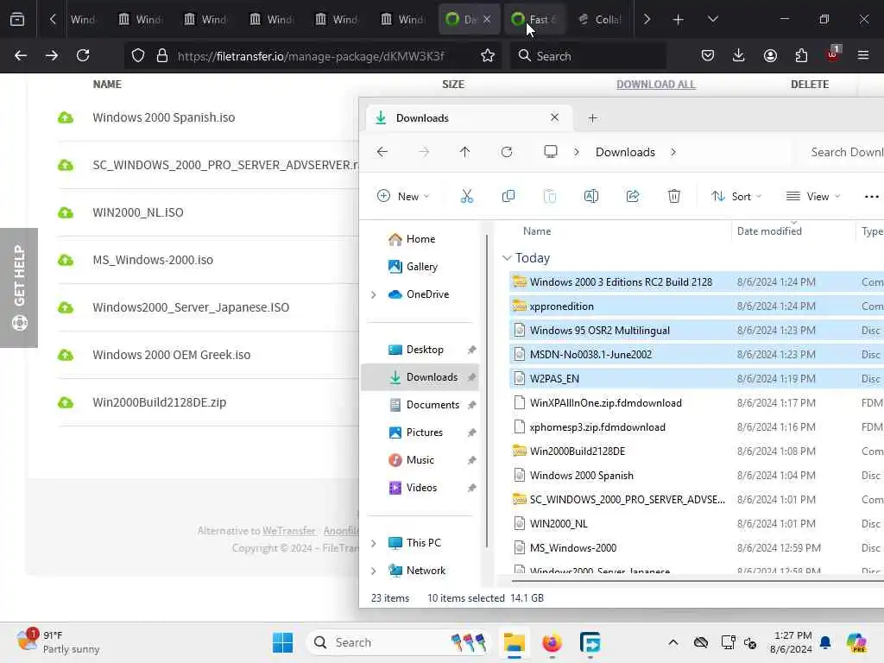
Task: Click the Firefox Search box
Action: 587,56
